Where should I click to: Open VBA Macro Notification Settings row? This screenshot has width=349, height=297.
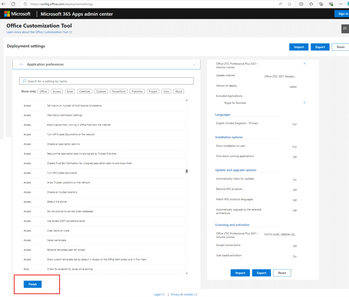(64, 115)
